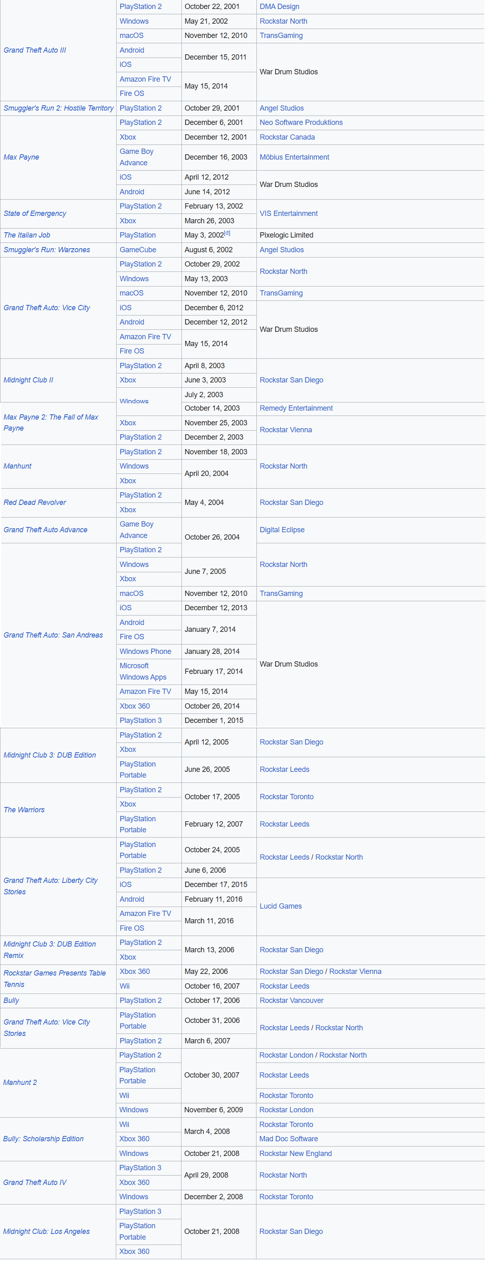
Task: Open the Rockstar Vienna link beside Max Payne 2
Action: pos(285,430)
